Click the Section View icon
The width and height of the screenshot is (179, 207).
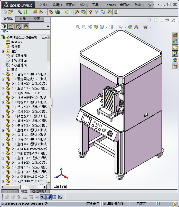click(x=96, y=27)
